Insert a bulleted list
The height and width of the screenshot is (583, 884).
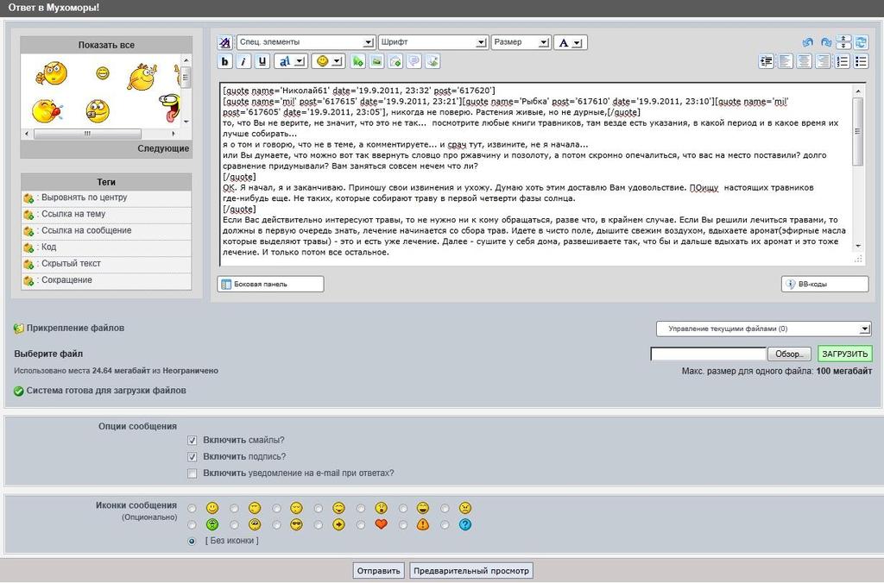[861, 61]
